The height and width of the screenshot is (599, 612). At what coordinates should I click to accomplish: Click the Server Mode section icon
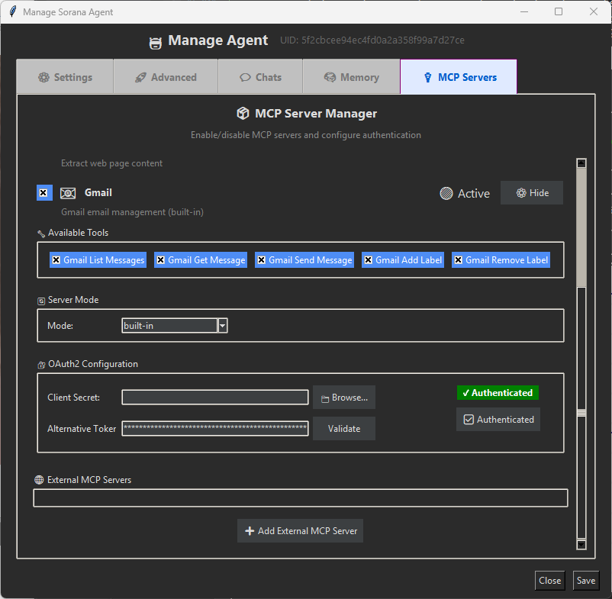40,299
